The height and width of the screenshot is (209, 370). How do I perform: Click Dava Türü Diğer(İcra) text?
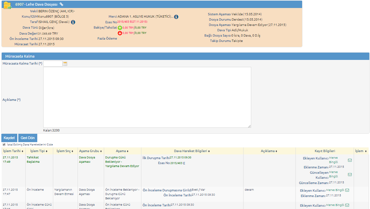coord(38,28)
